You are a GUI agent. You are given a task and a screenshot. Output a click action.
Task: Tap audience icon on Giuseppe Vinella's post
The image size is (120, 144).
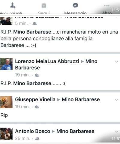click(37, 107)
